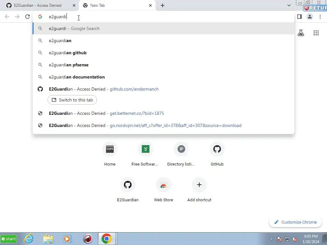Open the Chrome side panel icon
The image size is (327, 245).
300,17
